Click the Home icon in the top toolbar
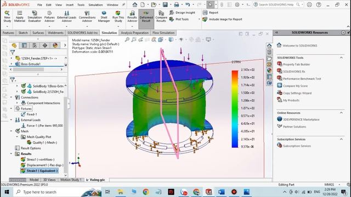Image resolution: width=351 pixels, height=197 pixels. (135, 4)
